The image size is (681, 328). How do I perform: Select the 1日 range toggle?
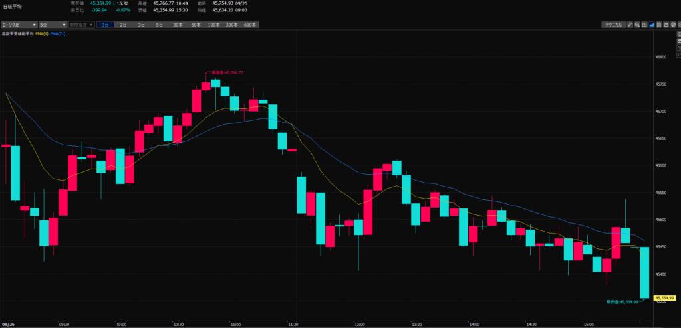(105, 25)
